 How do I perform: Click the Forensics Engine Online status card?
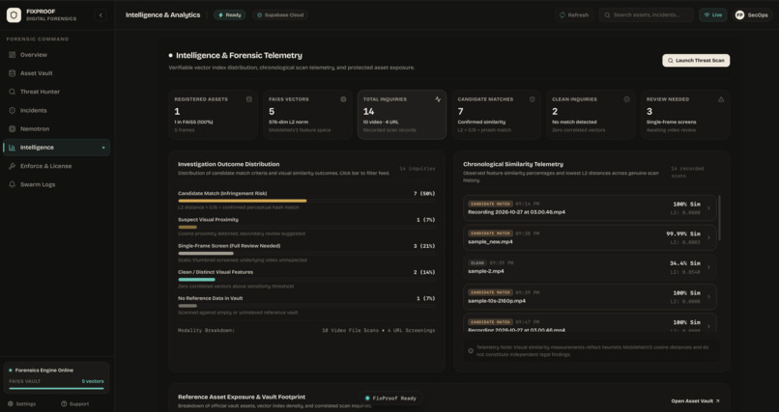pyautogui.click(x=56, y=378)
